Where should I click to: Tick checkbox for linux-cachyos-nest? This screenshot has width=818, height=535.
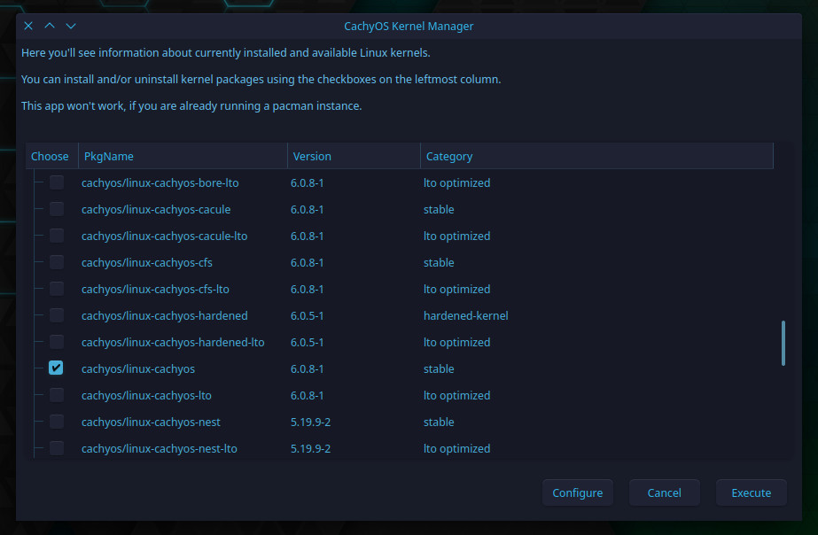click(x=57, y=422)
